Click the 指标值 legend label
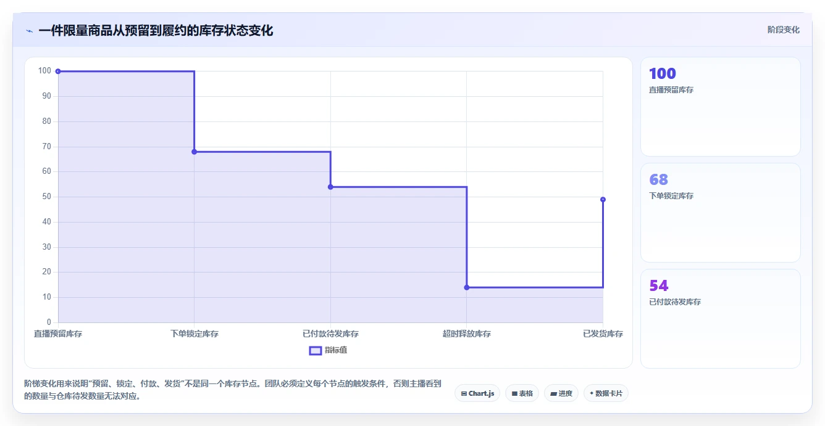This screenshot has width=825, height=426. 336,350
